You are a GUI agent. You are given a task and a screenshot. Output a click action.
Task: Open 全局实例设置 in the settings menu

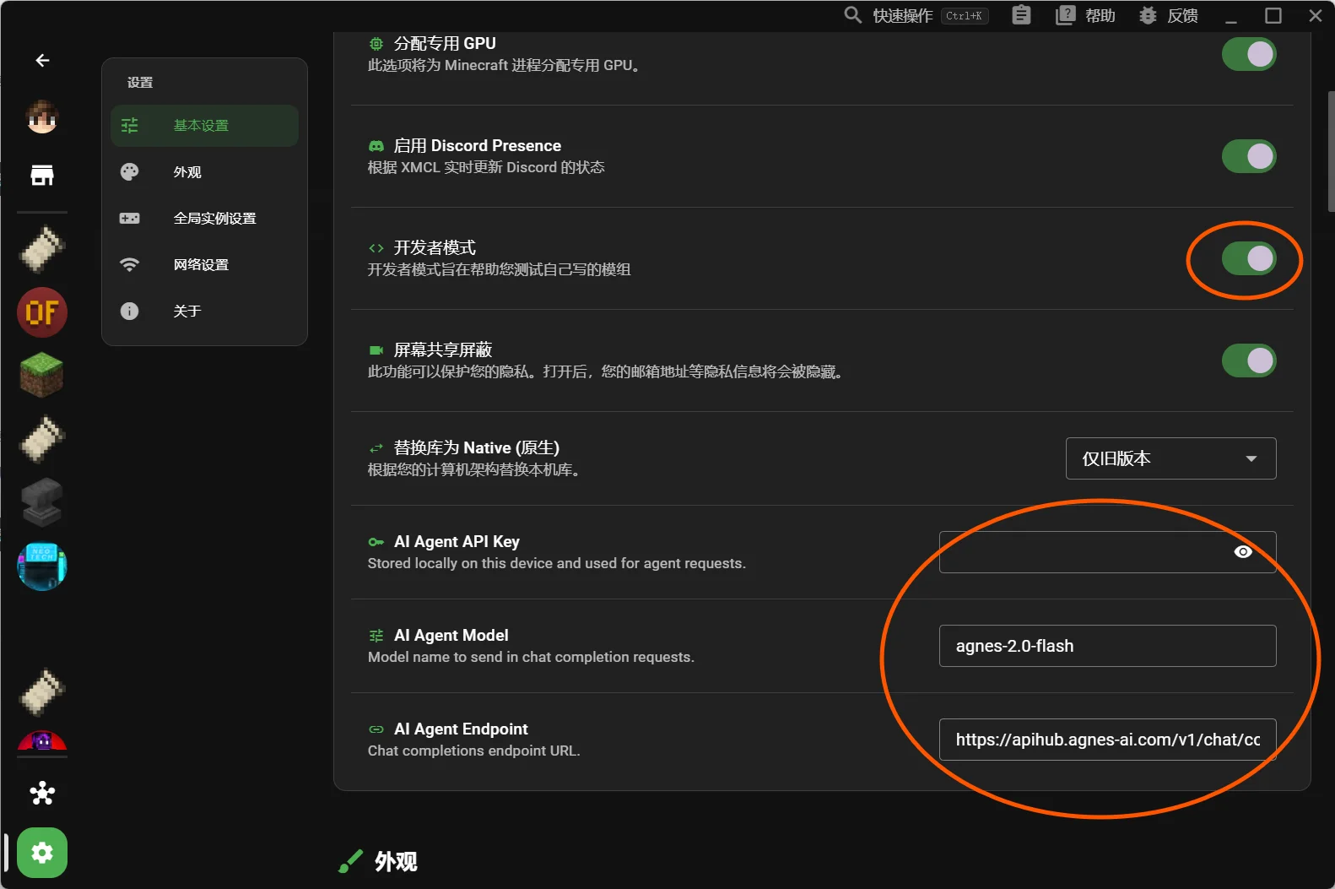tap(204, 219)
